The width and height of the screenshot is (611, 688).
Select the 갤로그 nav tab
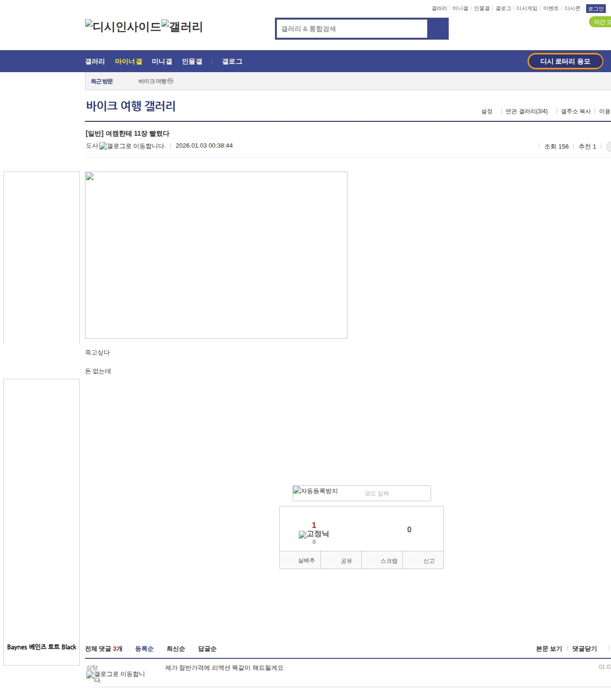pos(232,61)
